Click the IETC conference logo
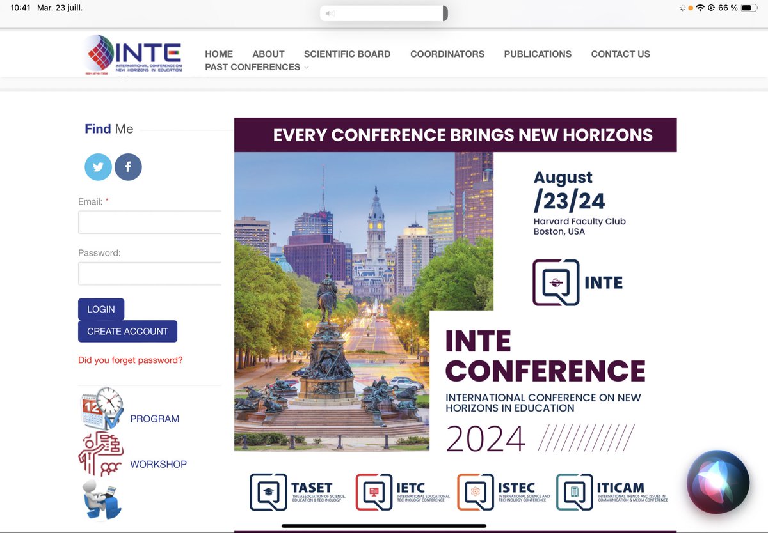This screenshot has width=768, height=533. click(x=403, y=492)
